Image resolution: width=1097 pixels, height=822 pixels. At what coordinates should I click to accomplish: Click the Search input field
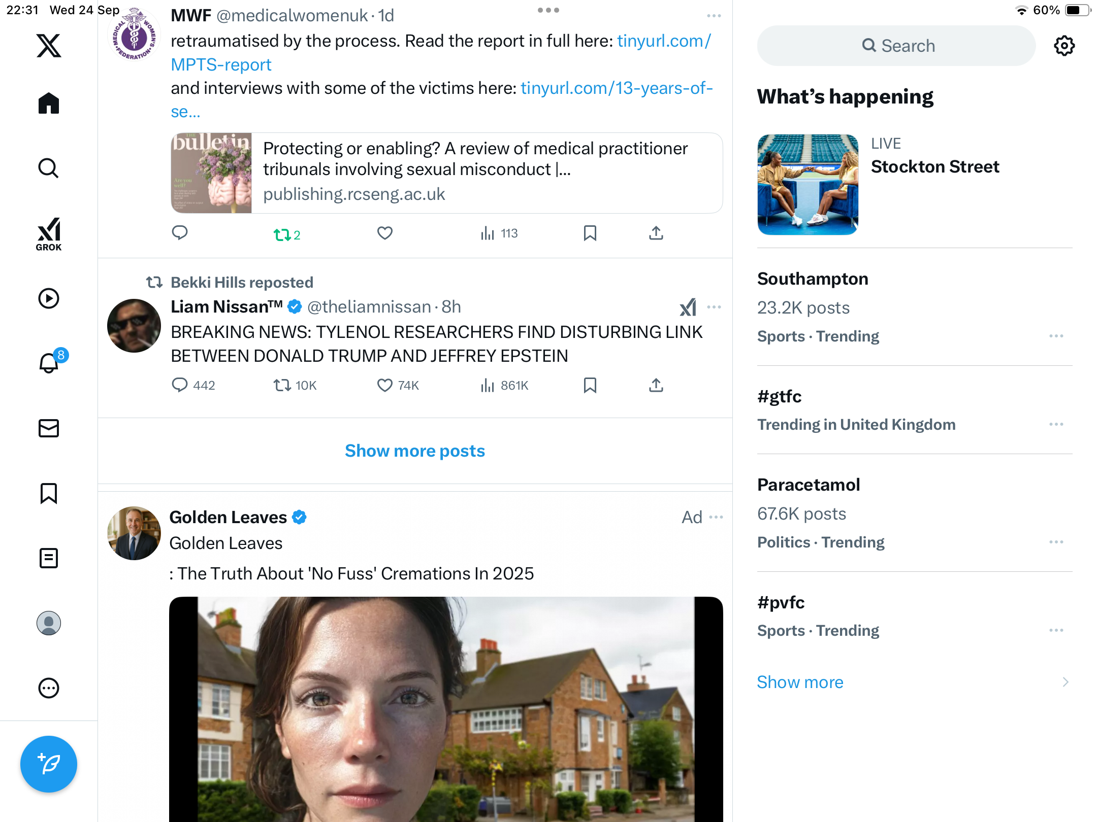(896, 46)
